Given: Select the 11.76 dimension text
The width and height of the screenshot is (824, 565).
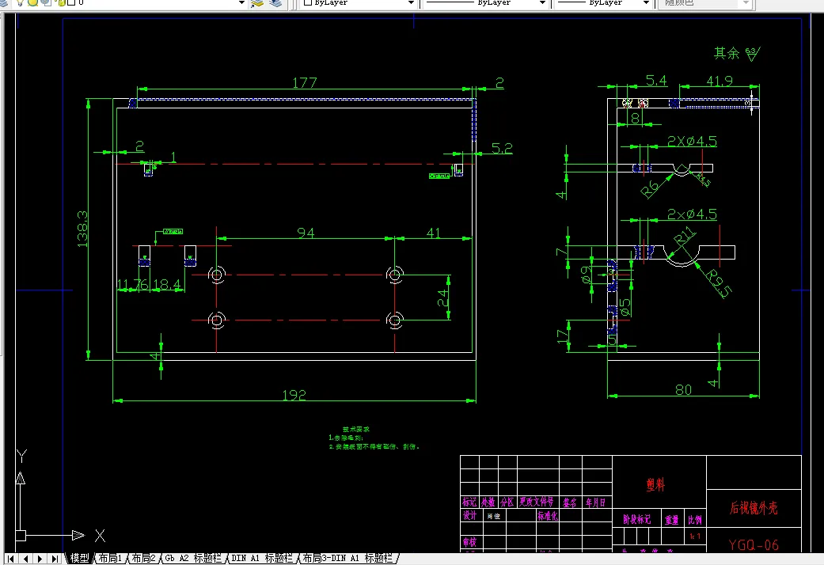Looking at the screenshot, I should (134, 284).
